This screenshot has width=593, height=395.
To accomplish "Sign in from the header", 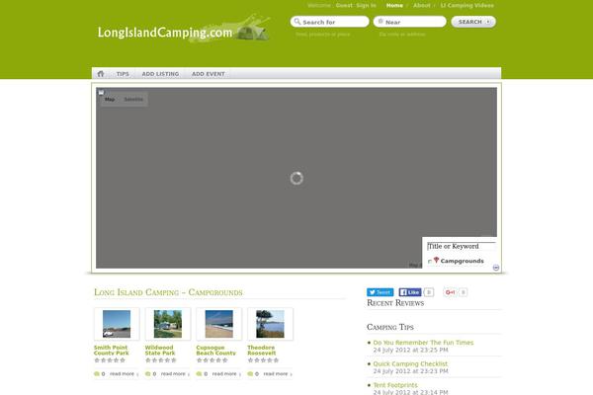I will 366,5.
